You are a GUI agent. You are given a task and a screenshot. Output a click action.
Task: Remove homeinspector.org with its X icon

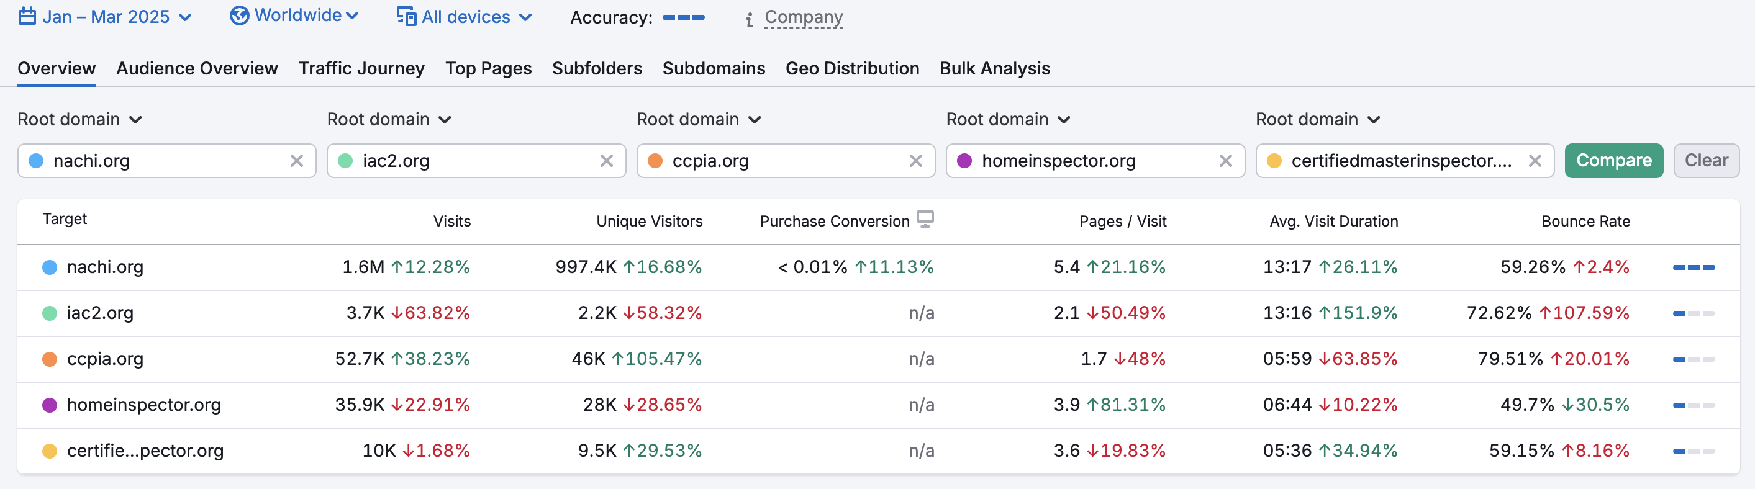tap(1226, 161)
